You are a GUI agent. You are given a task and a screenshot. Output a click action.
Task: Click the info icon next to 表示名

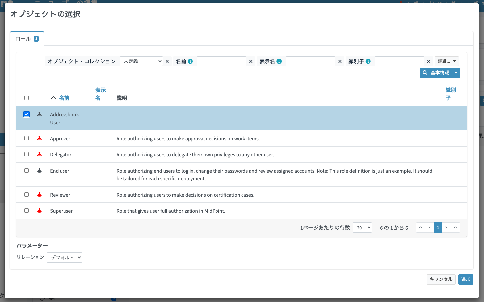(x=279, y=61)
